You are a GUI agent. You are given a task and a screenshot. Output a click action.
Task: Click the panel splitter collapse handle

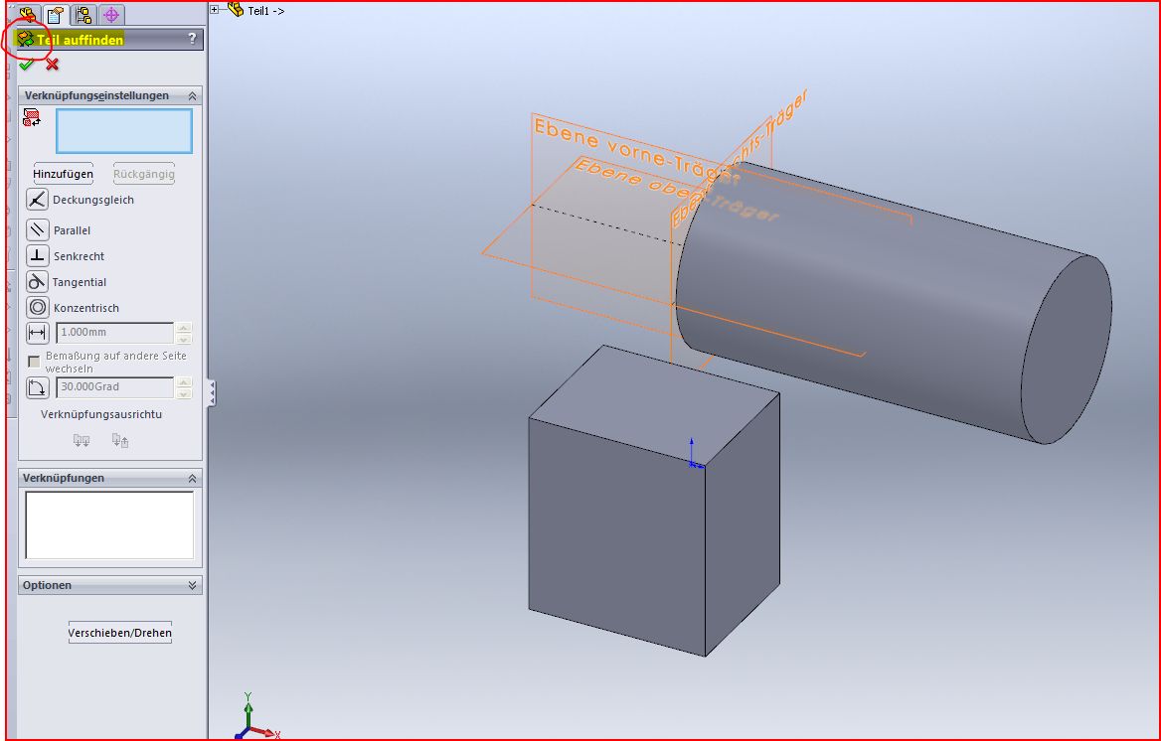pyautogui.click(x=211, y=392)
